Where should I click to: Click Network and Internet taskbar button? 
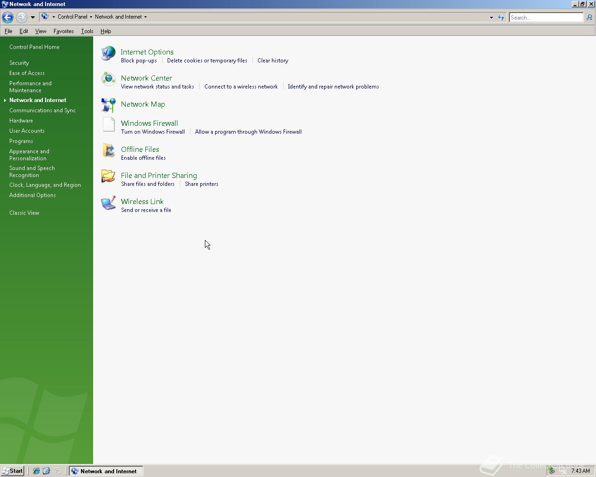click(106, 471)
